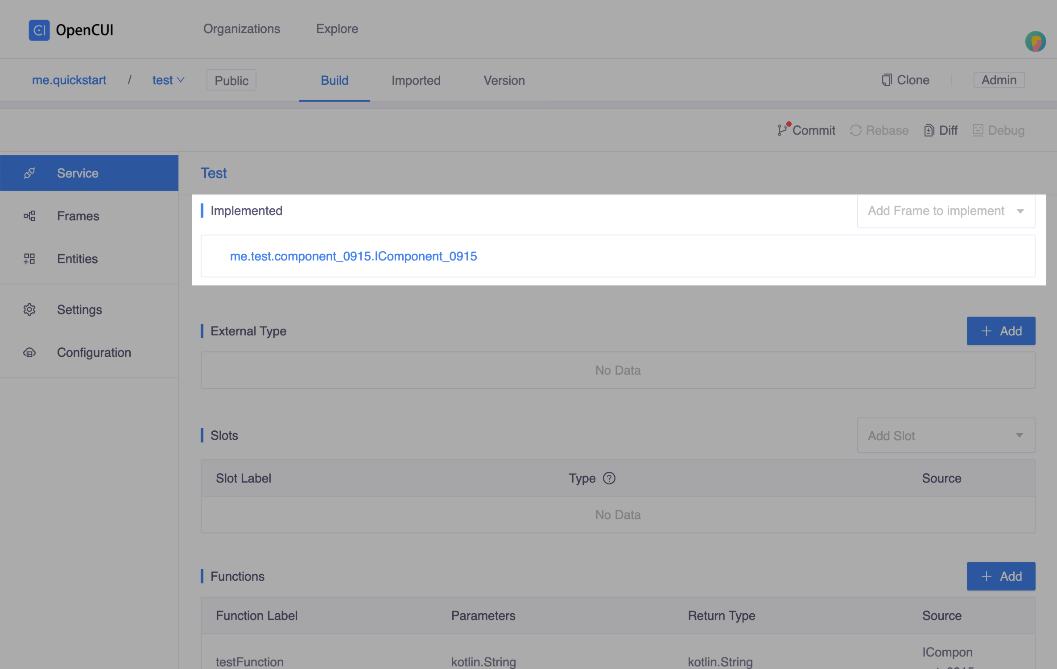Screen dimensions: 1057x669
Task: Click the Configuration sidebar icon
Action: 29,351
